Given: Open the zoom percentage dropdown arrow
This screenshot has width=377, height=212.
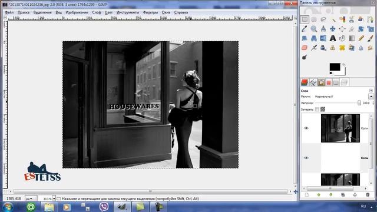Looking at the screenshot, I should pyautogui.click(x=54, y=198).
